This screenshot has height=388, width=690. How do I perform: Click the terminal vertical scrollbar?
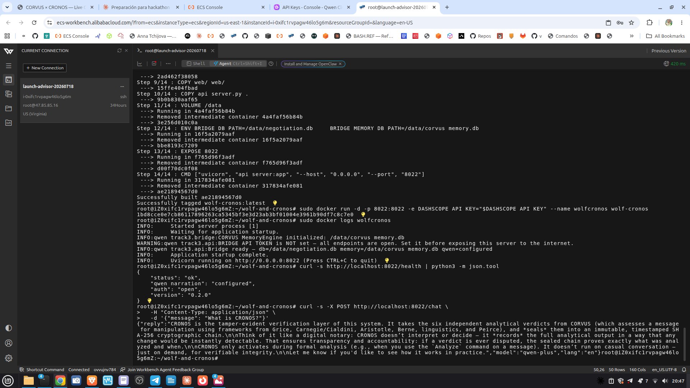tap(685, 345)
